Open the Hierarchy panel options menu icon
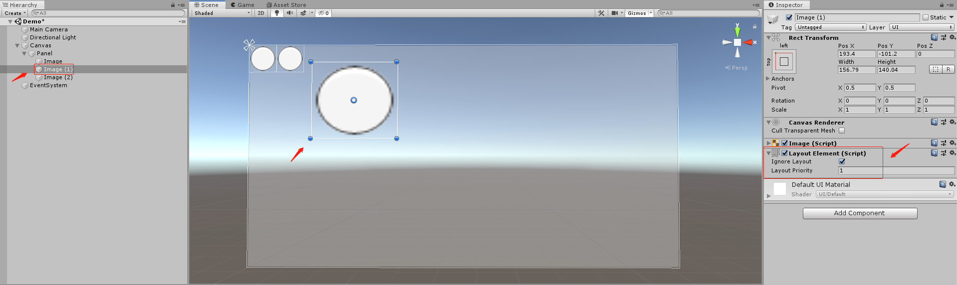This screenshot has width=957, height=285. (x=182, y=5)
